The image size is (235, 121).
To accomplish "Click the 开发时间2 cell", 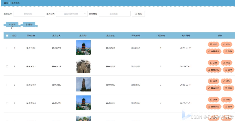I will [136, 66].
